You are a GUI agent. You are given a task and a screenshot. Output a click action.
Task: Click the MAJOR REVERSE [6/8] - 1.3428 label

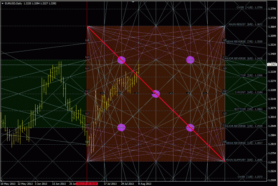coord(243,58)
